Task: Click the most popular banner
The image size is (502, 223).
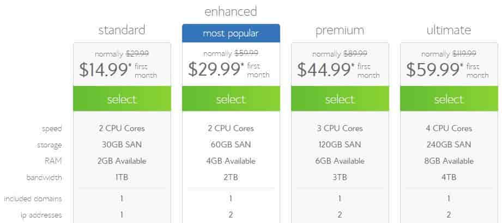Action: 231,33
